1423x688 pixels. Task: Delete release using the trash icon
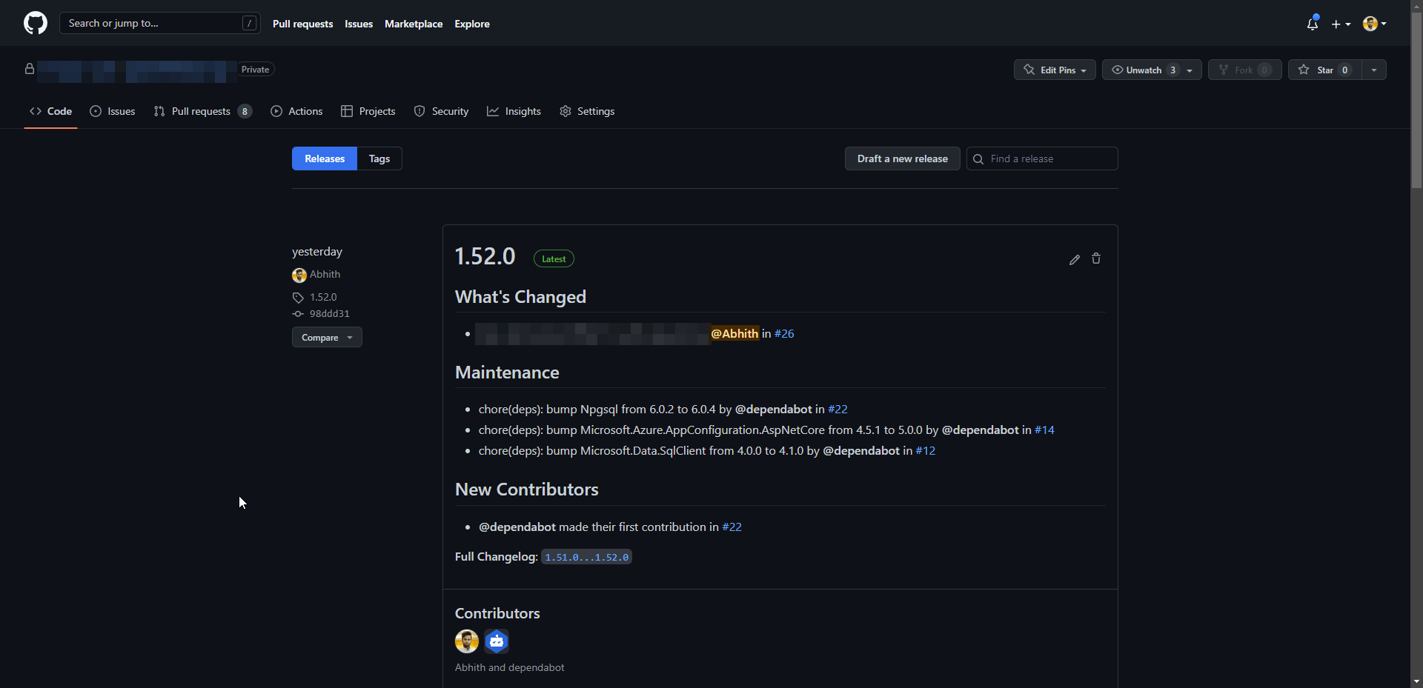pos(1096,258)
